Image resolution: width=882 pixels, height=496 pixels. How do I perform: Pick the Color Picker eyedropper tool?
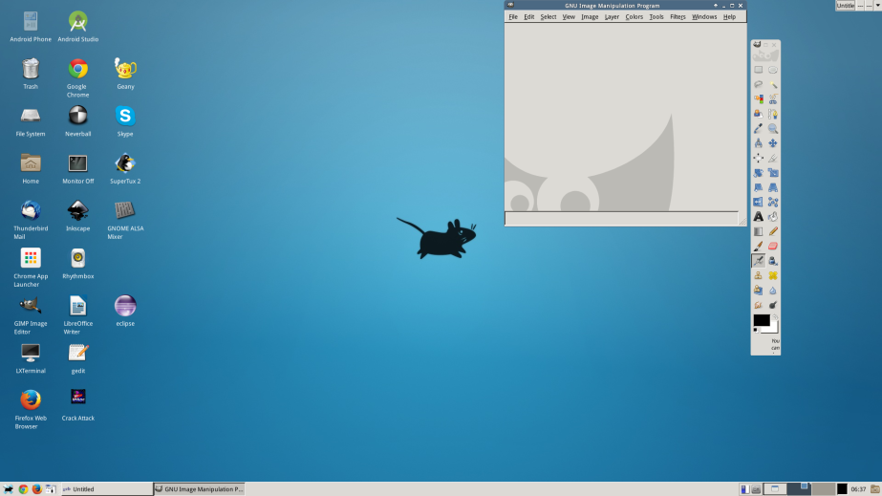[x=758, y=128]
